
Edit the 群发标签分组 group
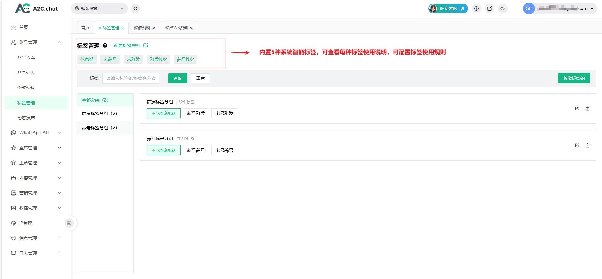577,109
